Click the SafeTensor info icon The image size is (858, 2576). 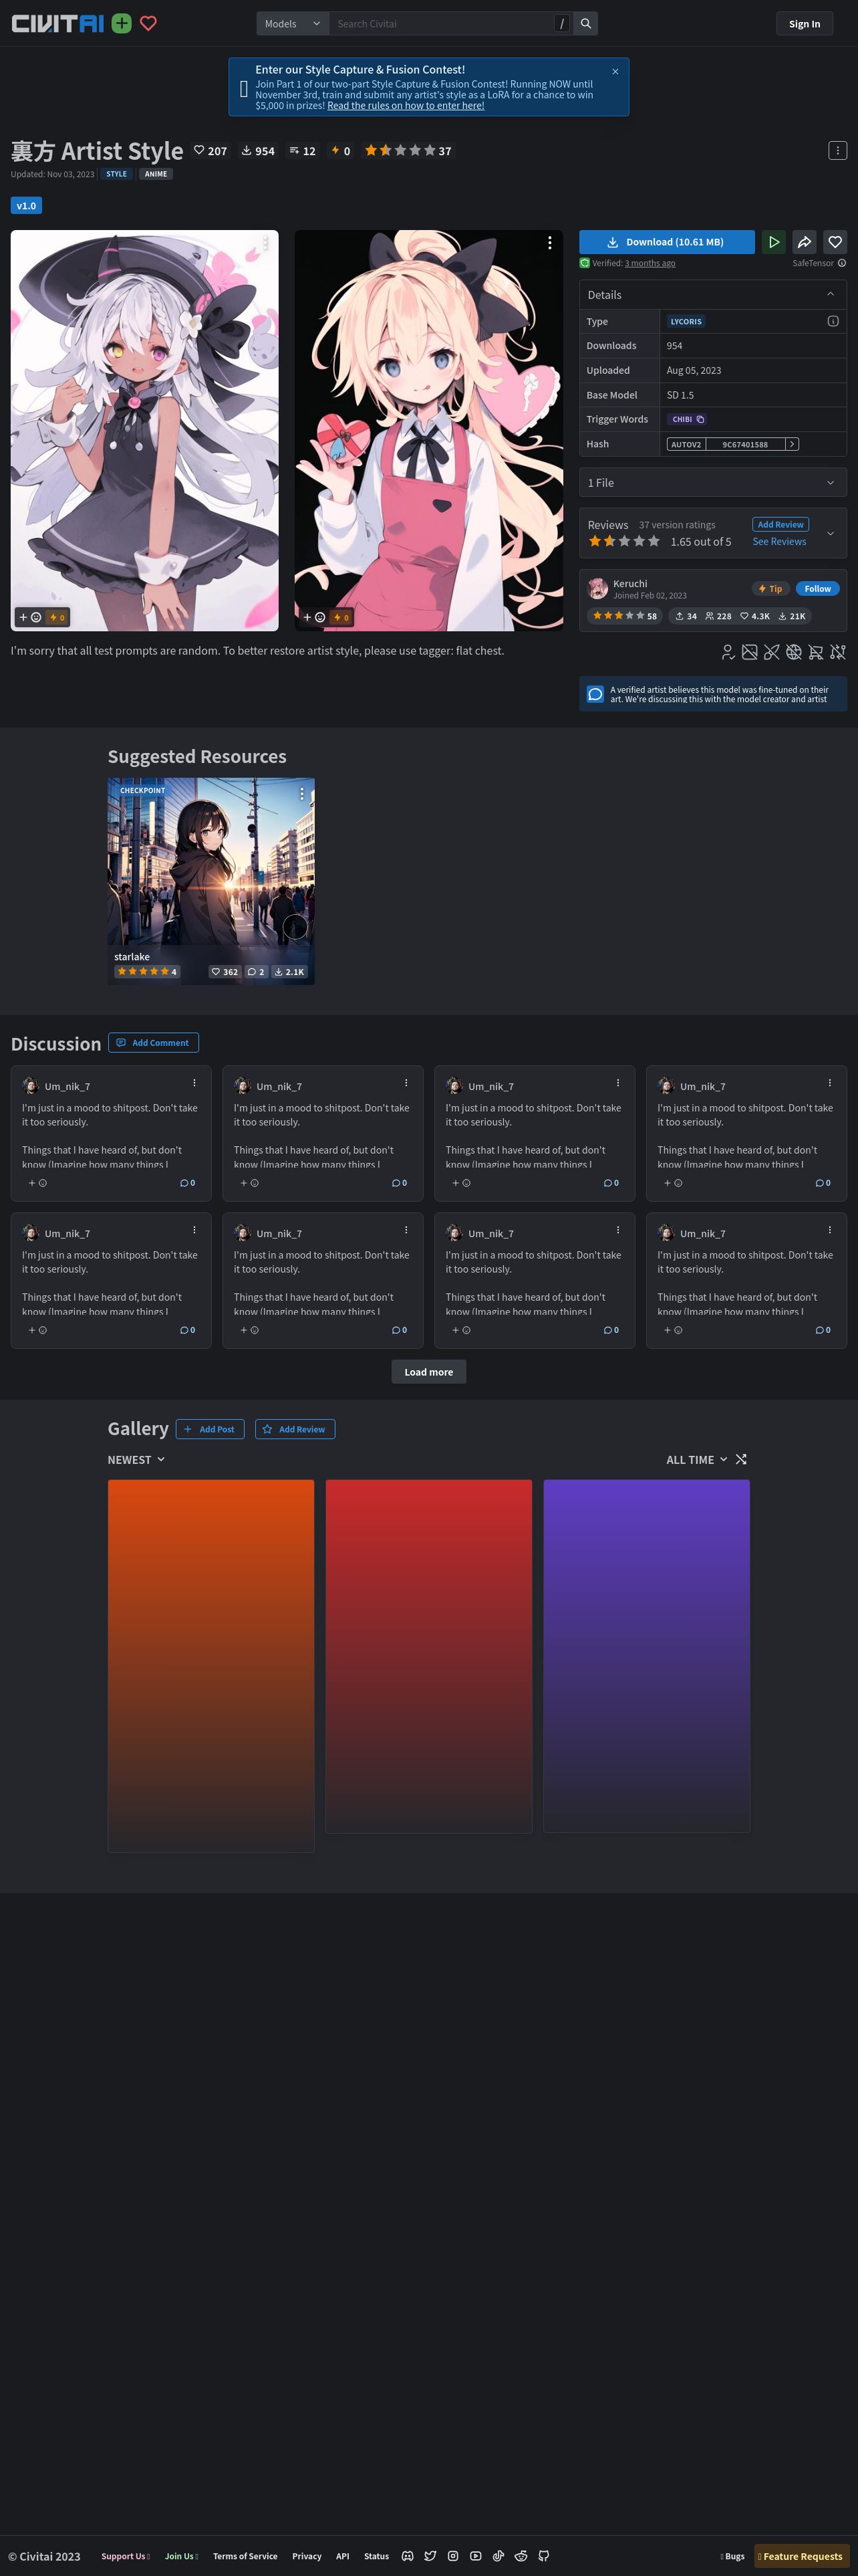coord(842,263)
